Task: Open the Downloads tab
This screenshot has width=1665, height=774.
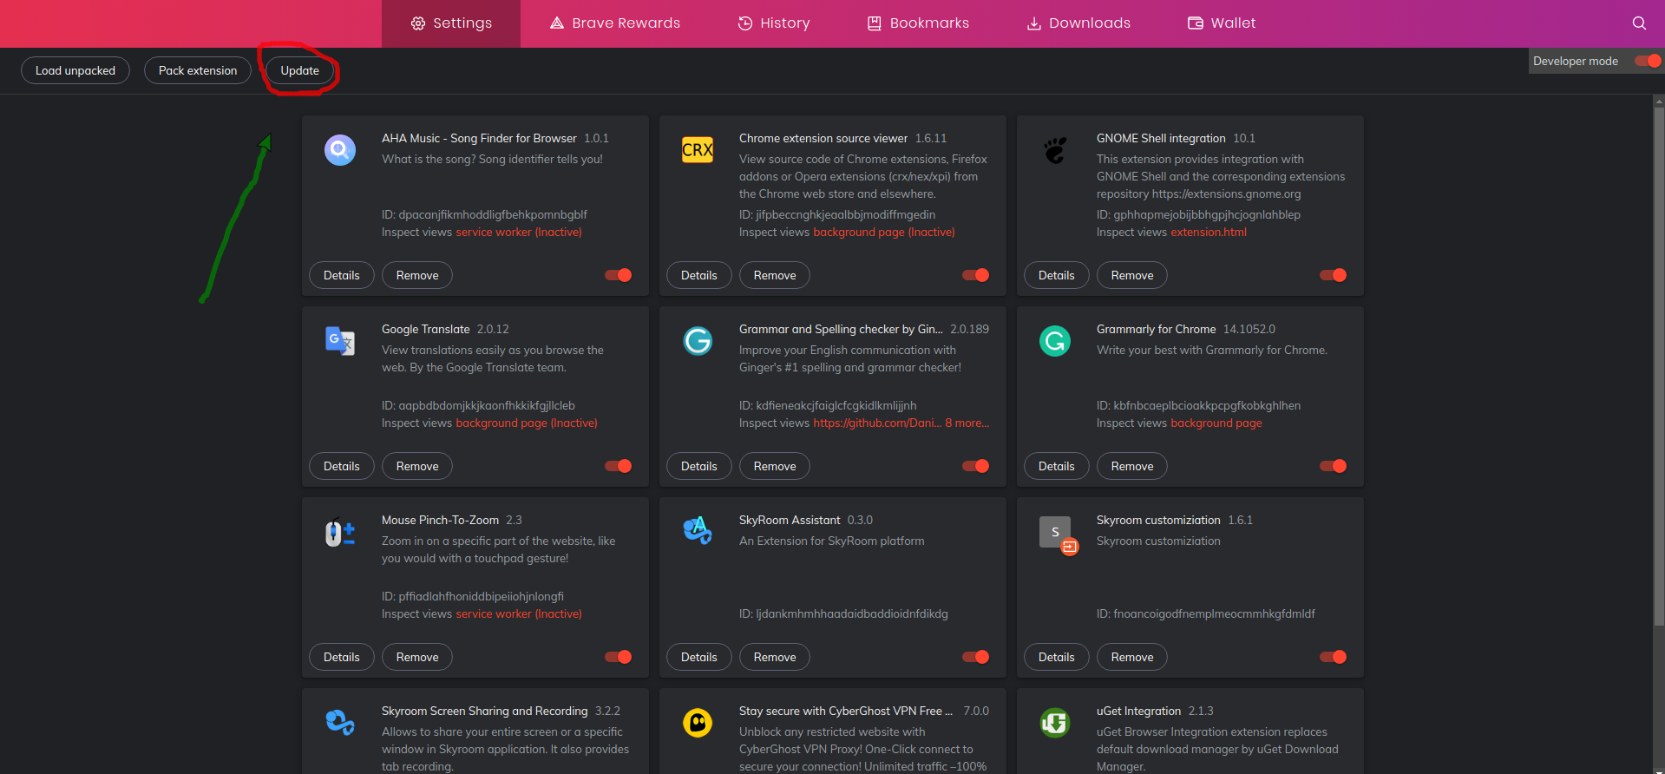Action: pyautogui.click(x=1078, y=23)
